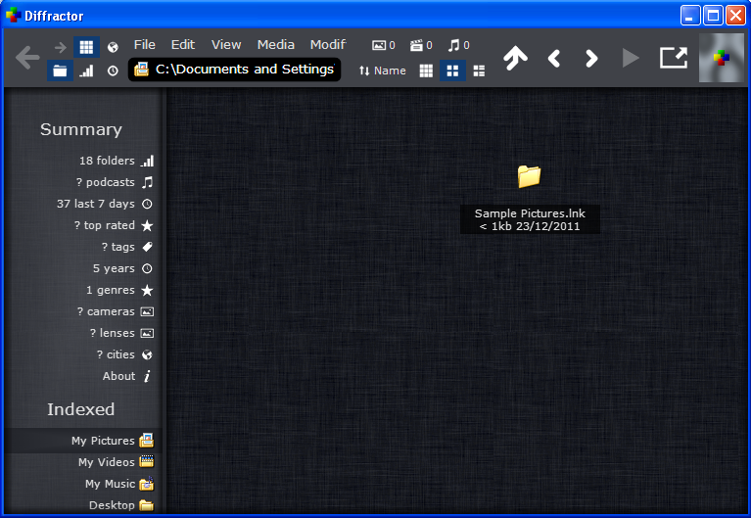751x518 pixels.
Task: Toggle the grid view button beside globe
Action: (x=86, y=46)
